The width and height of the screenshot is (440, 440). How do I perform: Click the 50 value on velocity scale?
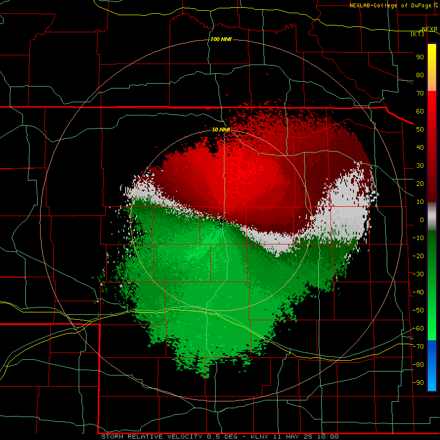[420, 130]
